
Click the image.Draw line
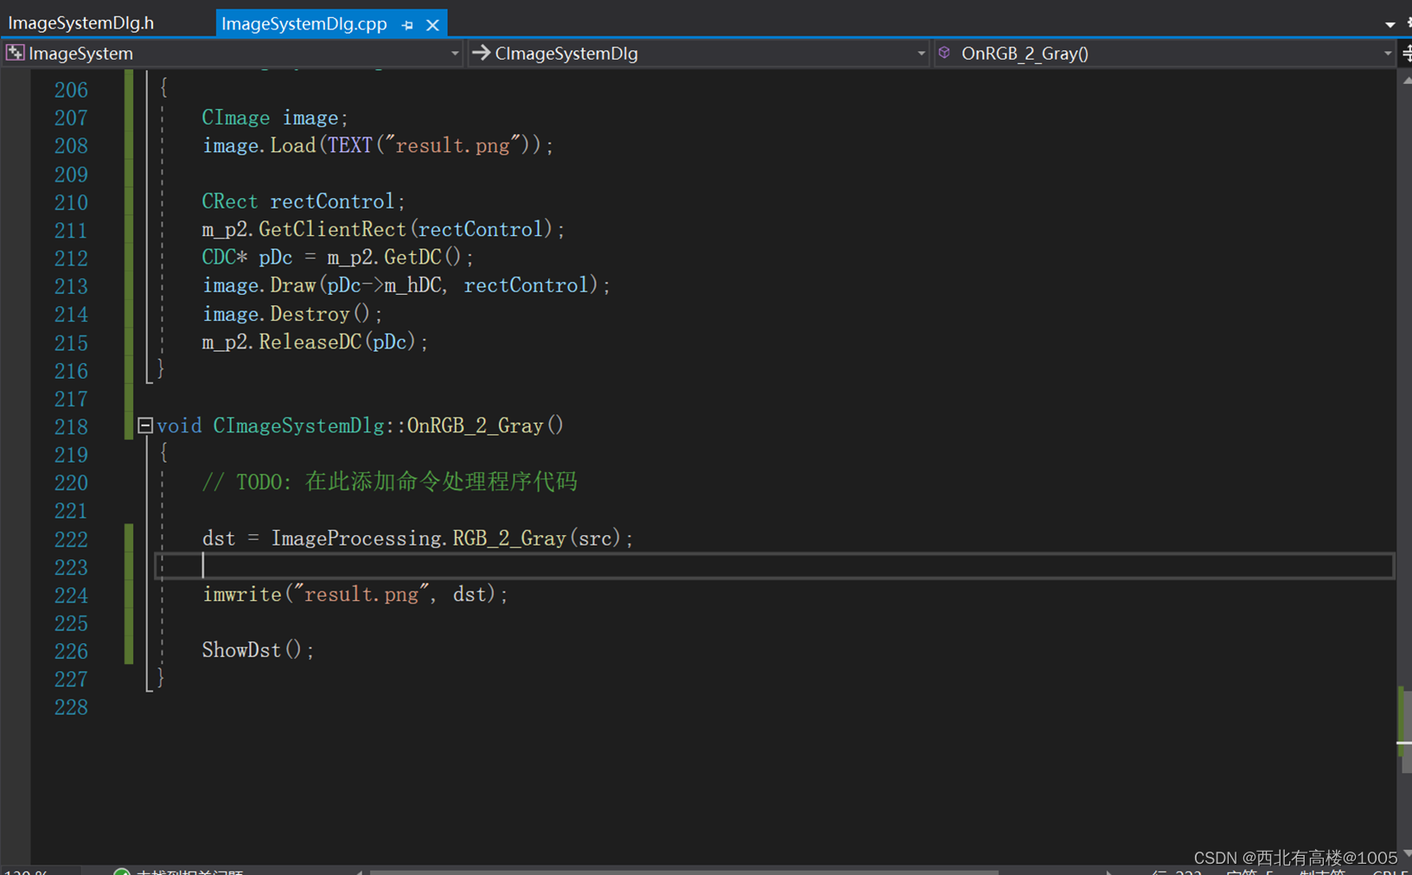tap(406, 285)
